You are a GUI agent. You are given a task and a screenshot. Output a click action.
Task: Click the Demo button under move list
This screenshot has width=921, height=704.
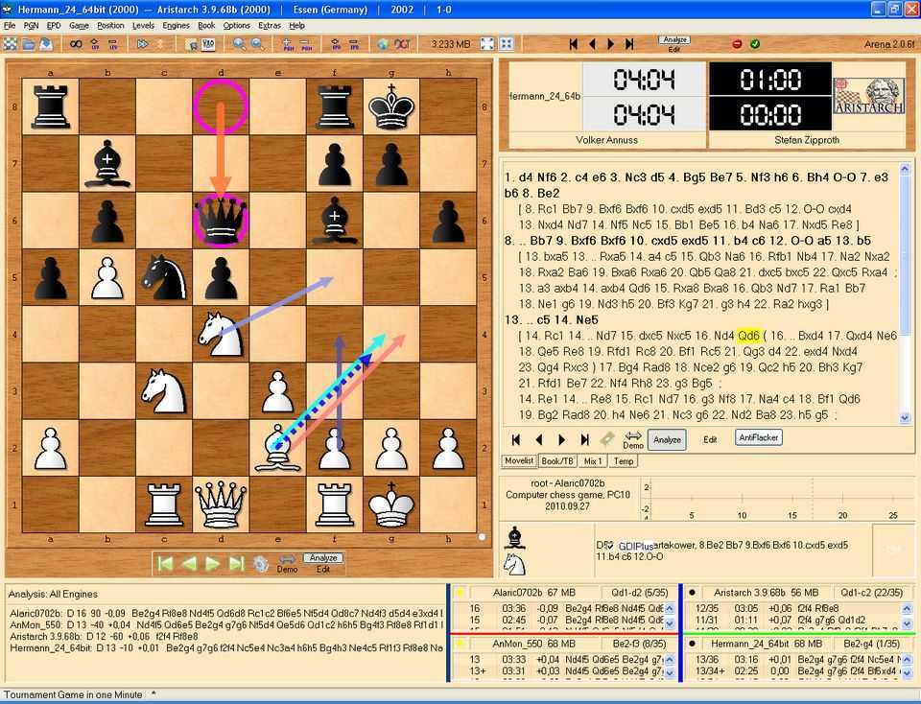(x=633, y=440)
